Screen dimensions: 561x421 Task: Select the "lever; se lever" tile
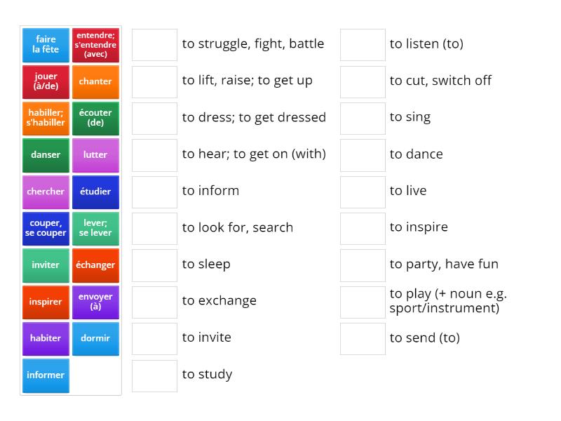[x=95, y=228]
